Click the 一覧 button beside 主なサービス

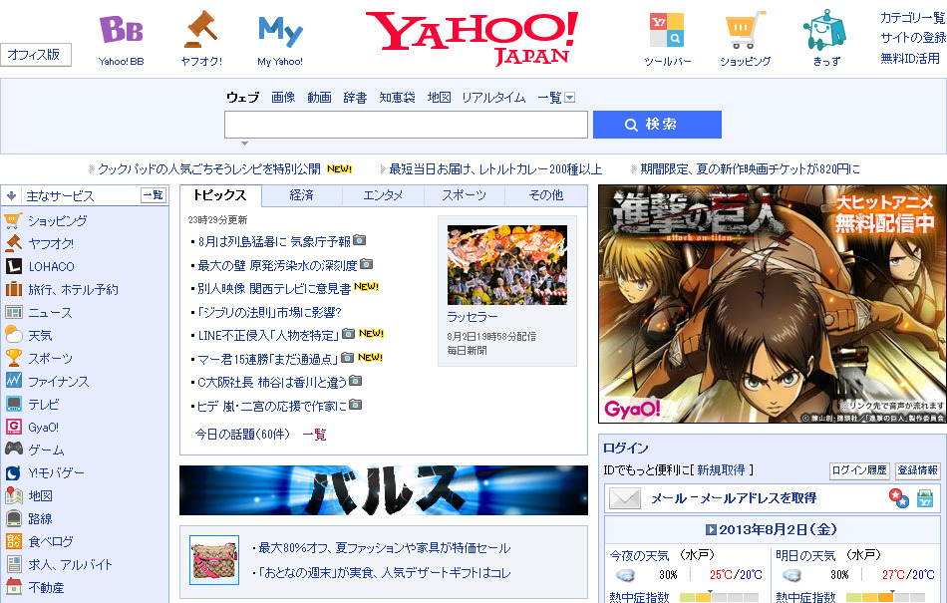click(x=154, y=195)
